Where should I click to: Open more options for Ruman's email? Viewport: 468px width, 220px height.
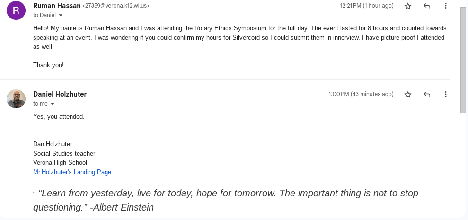coord(445,6)
